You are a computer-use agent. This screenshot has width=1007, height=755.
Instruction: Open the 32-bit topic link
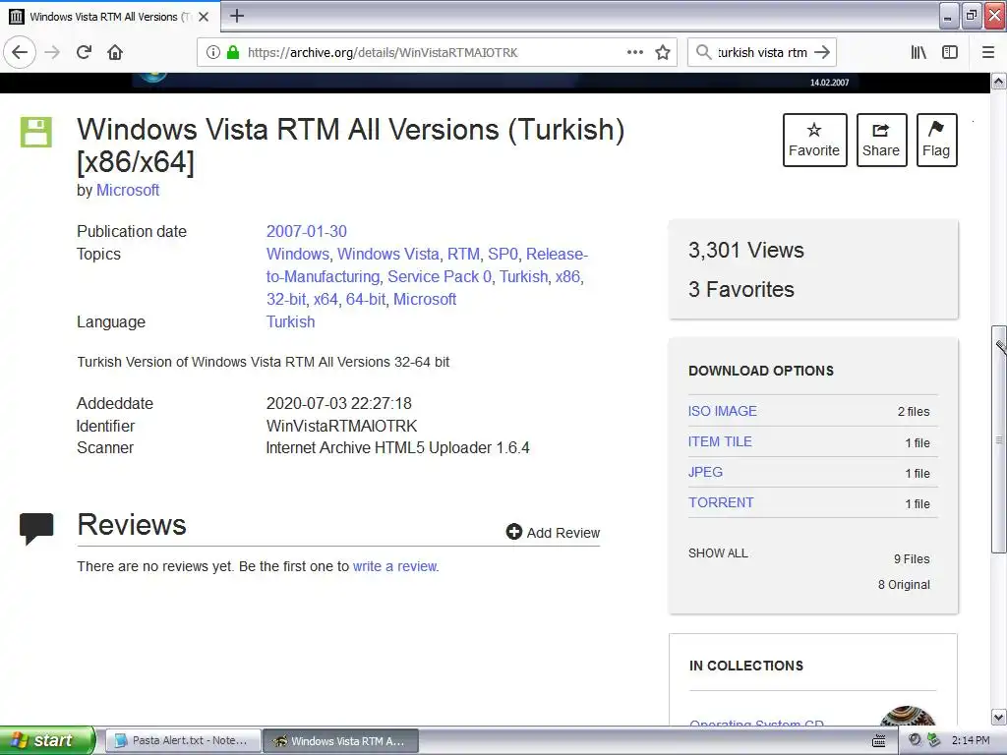point(286,299)
